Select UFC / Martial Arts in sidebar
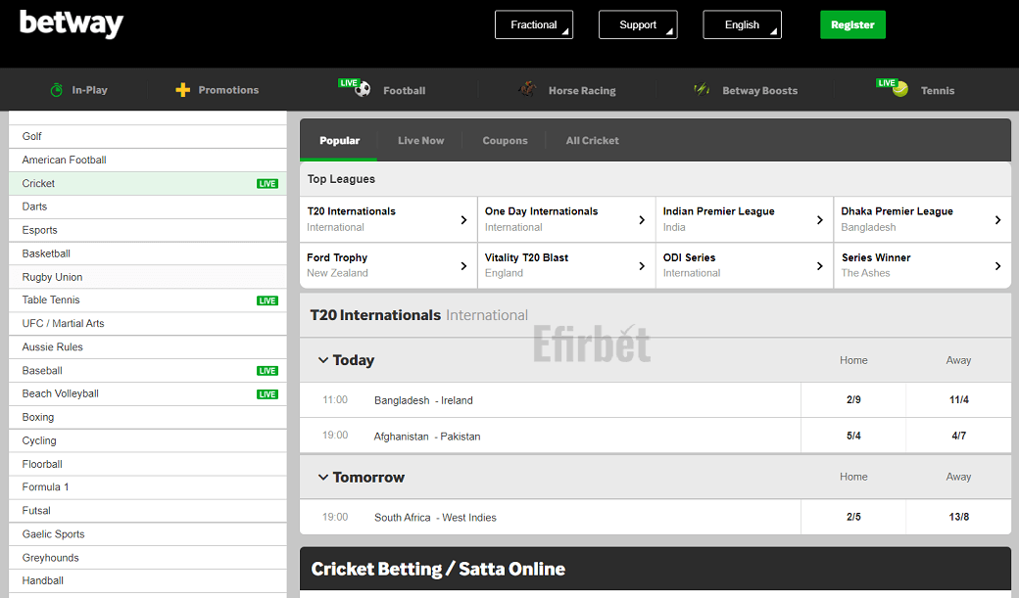 (148, 323)
